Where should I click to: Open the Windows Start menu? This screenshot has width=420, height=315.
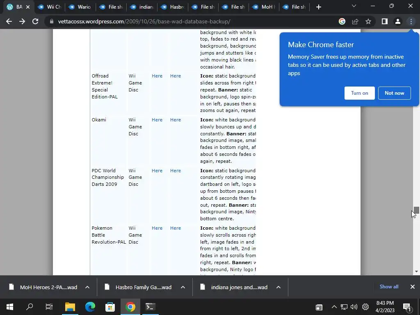pos(10,307)
